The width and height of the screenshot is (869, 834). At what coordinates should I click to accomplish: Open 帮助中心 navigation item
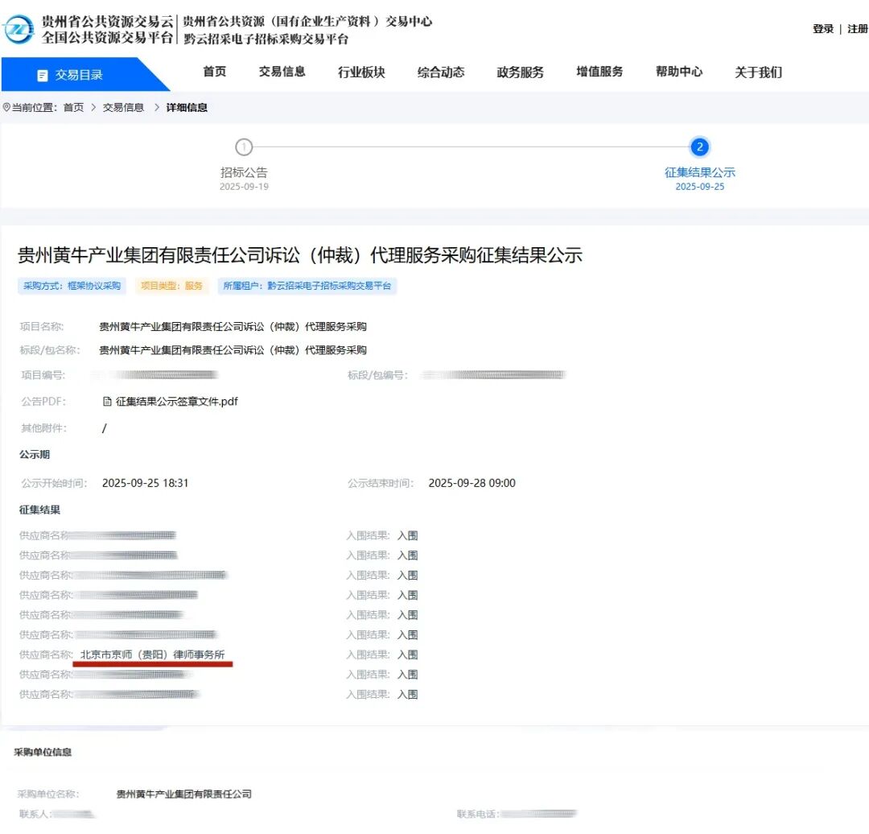679,72
